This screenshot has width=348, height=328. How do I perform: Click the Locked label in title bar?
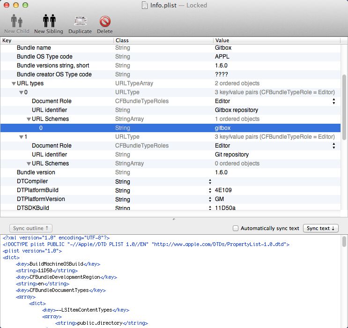coord(196,5)
